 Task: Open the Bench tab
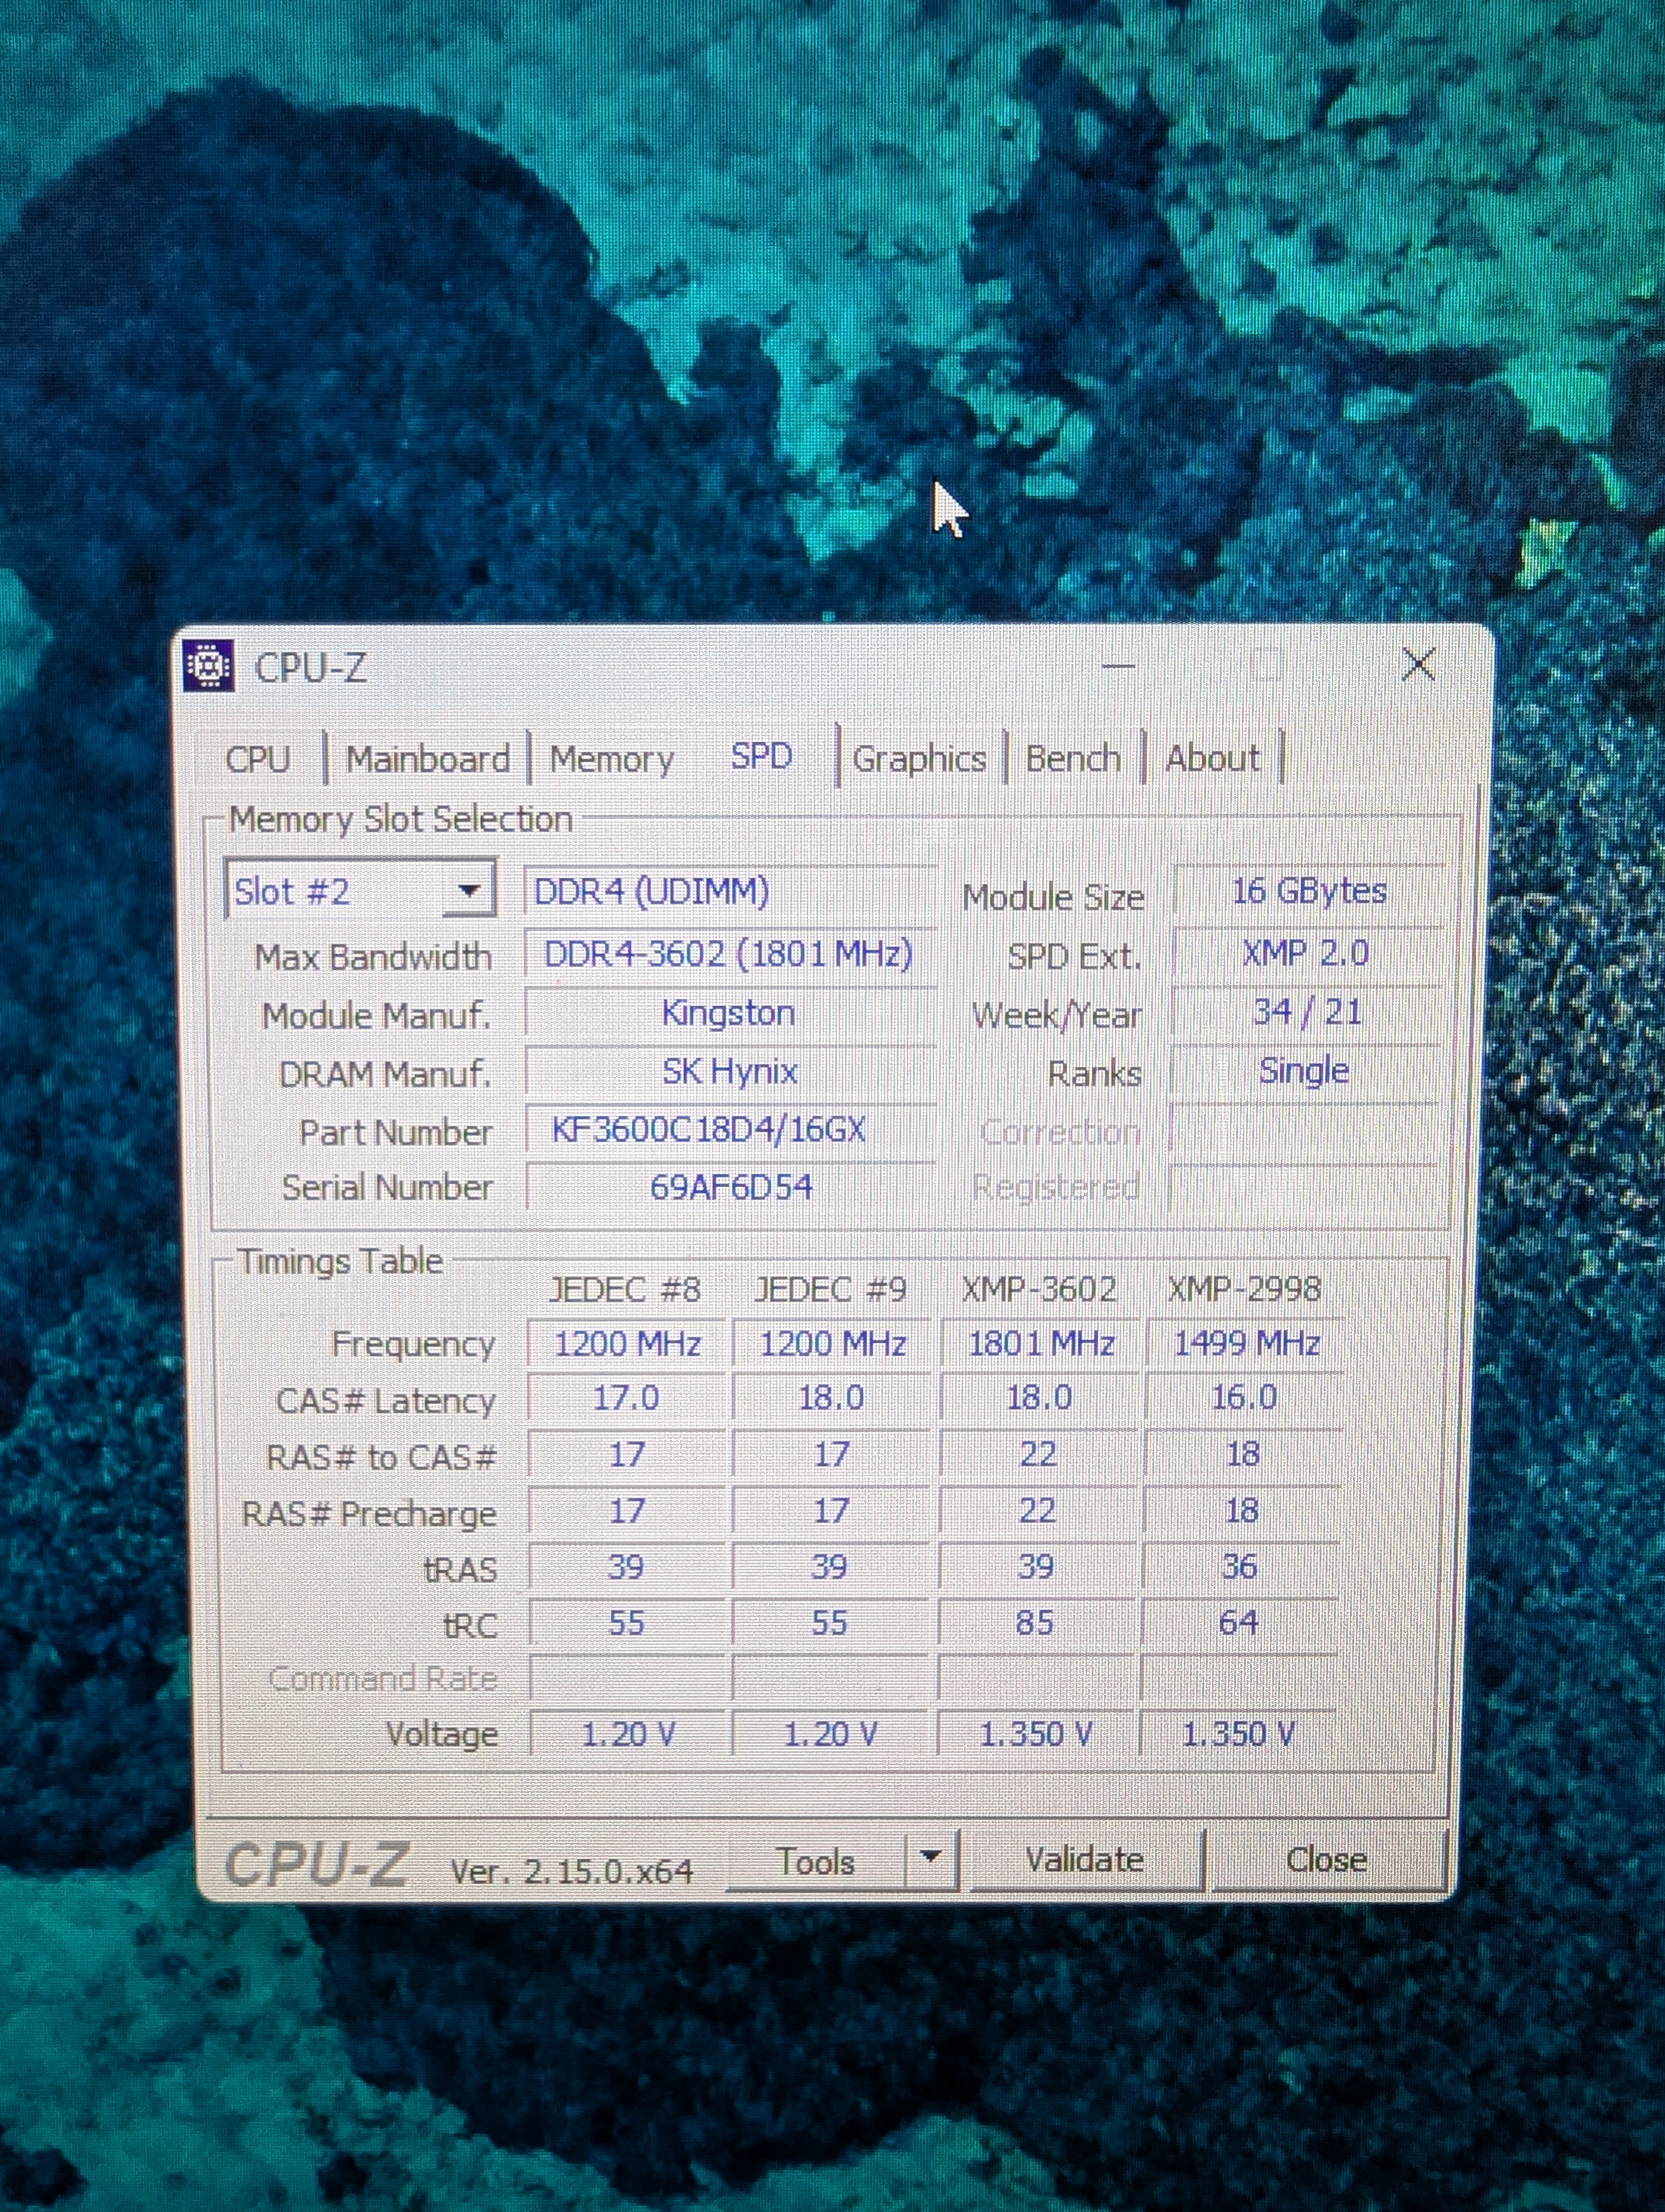pyautogui.click(x=1073, y=759)
